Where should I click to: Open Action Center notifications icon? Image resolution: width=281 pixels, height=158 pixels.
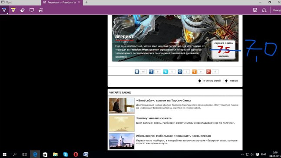(258, 155)
